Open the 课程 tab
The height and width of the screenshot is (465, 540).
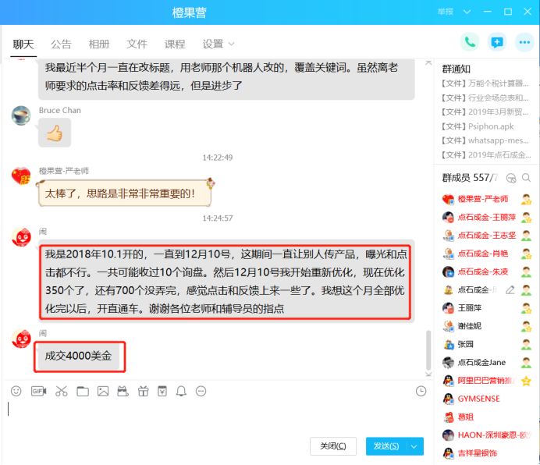pyautogui.click(x=175, y=44)
